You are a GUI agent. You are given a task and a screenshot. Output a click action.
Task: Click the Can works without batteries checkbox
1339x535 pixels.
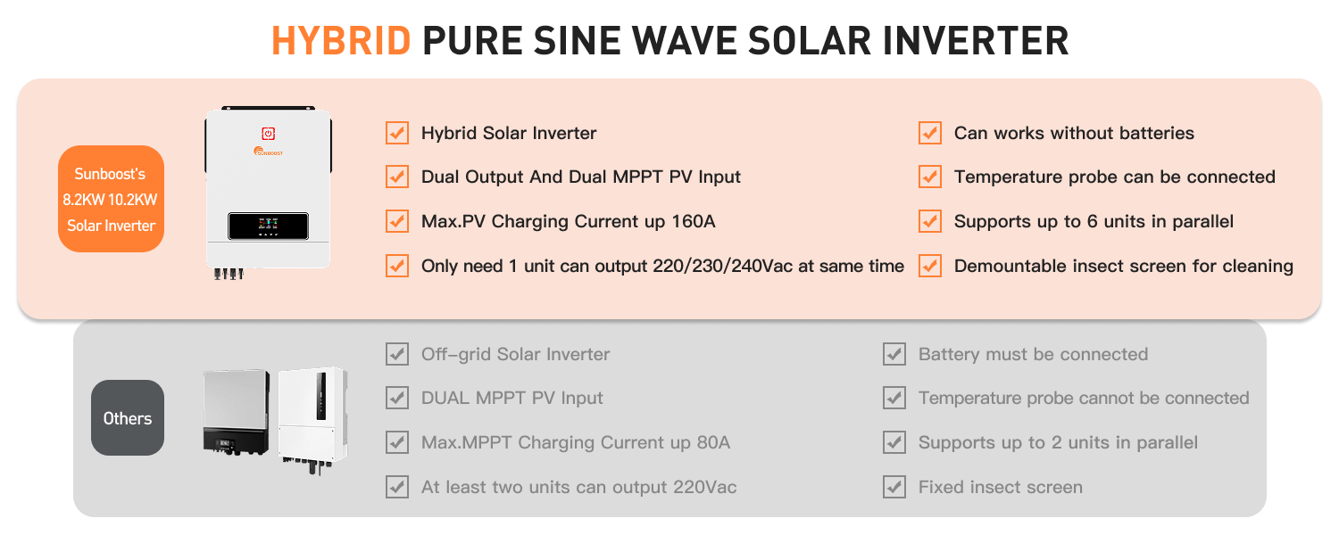930,133
